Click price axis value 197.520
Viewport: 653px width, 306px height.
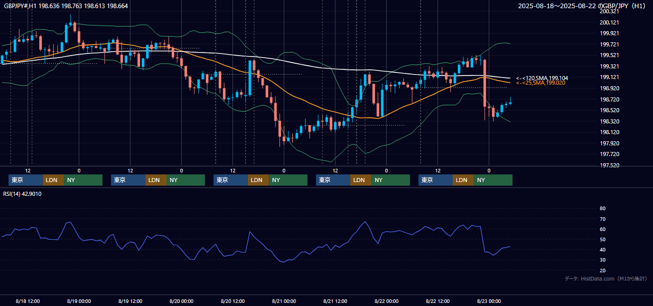610,165
